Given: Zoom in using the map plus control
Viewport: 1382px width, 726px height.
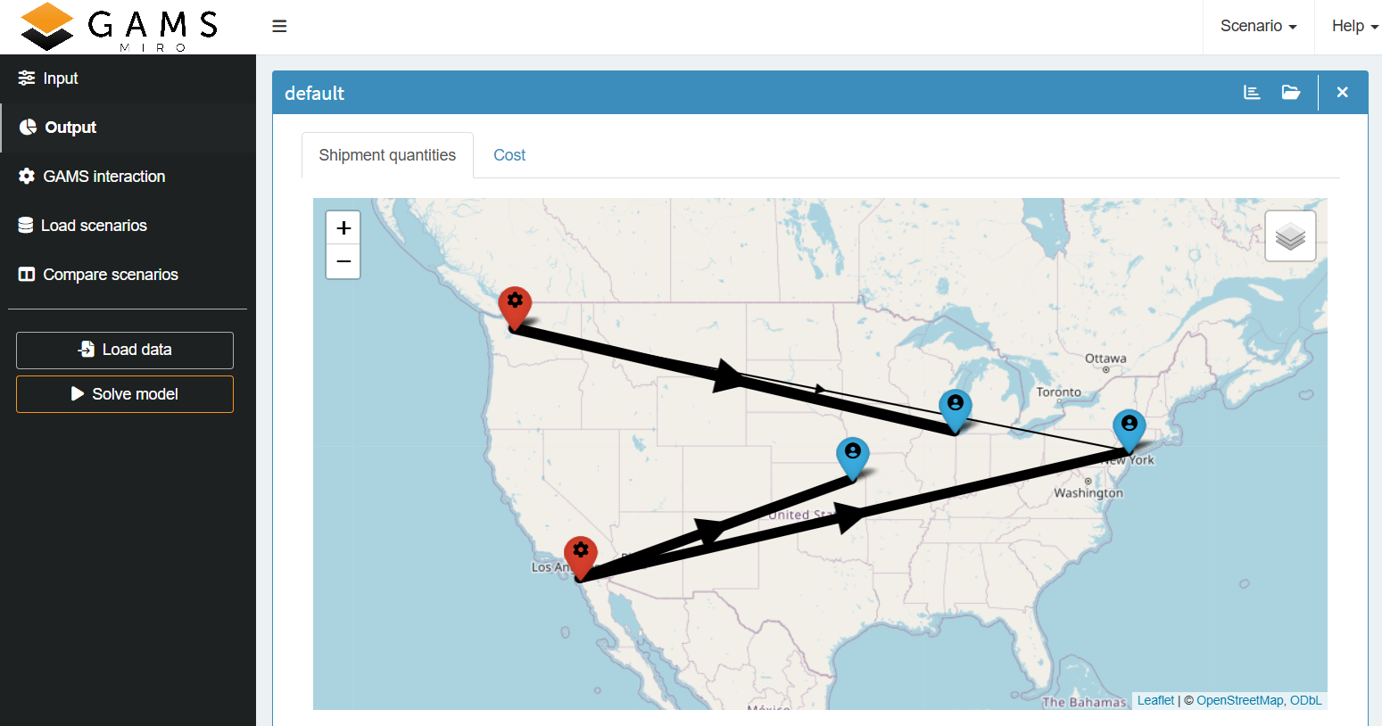Looking at the screenshot, I should point(343,227).
